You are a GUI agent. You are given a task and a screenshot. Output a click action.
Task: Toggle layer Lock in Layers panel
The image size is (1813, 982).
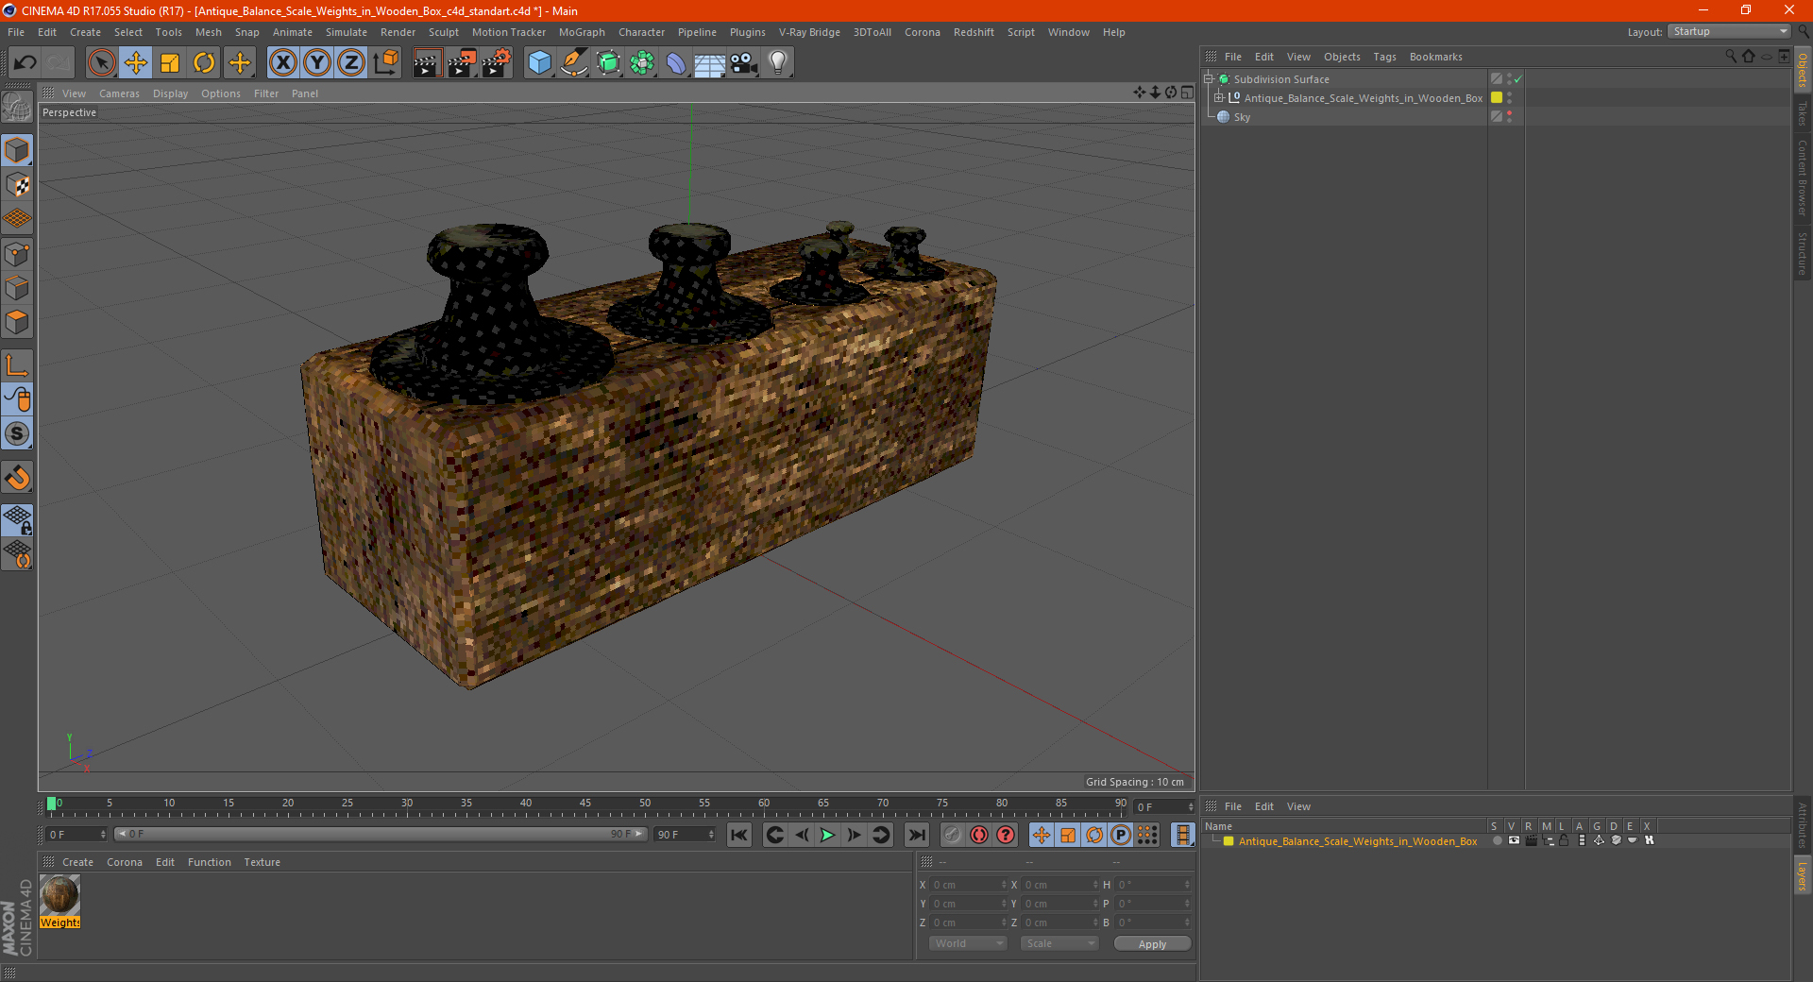point(1565,841)
